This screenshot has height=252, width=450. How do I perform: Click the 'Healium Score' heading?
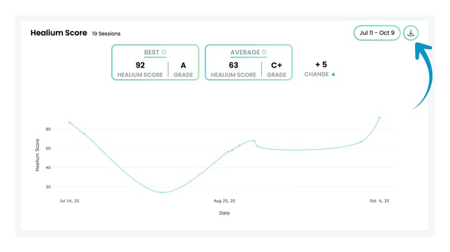click(x=59, y=33)
